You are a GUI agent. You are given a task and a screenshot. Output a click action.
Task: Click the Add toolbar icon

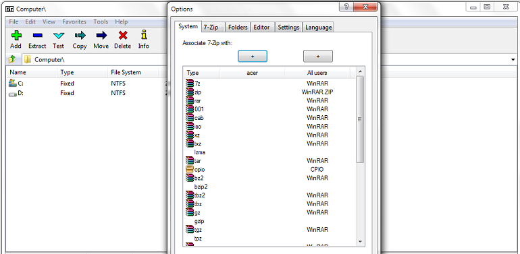[16, 36]
